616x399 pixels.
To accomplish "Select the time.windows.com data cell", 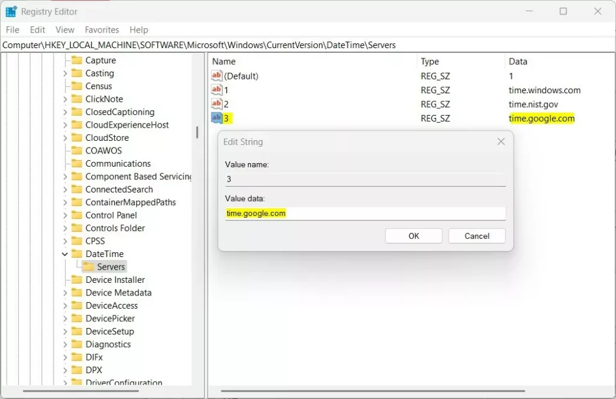I will pyautogui.click(x=544, y=90).
